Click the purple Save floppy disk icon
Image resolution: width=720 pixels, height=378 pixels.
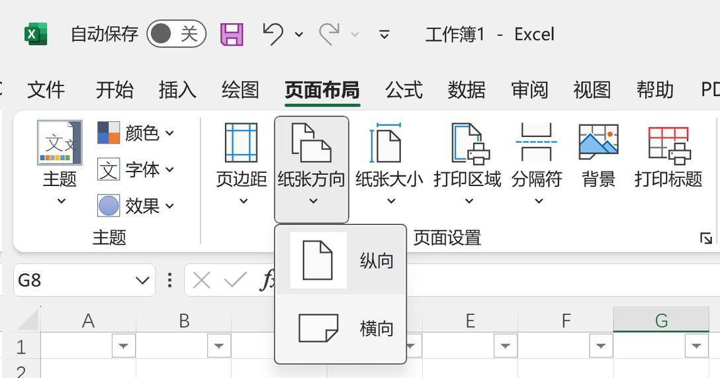pyautogui.click(x=232, y=34)
